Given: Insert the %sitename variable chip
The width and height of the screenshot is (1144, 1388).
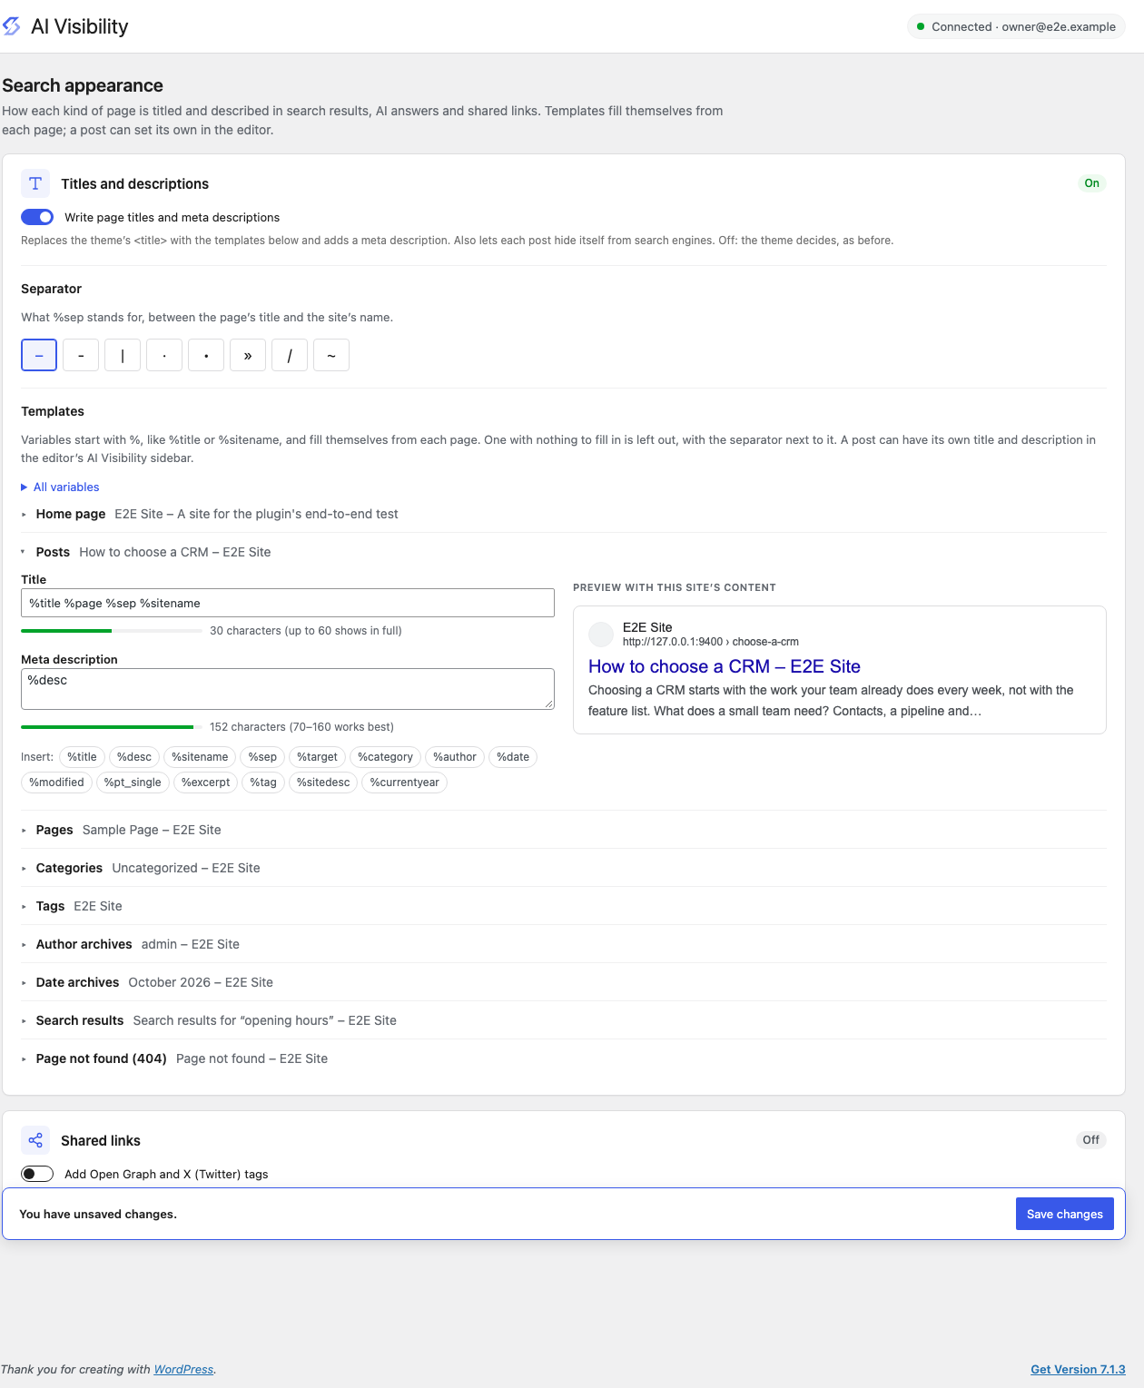Looking at the screenshot, I should (x=200, y=757).
